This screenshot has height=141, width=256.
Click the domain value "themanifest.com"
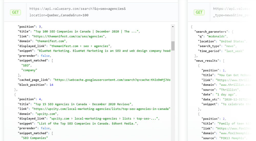(x=51, y=41)
